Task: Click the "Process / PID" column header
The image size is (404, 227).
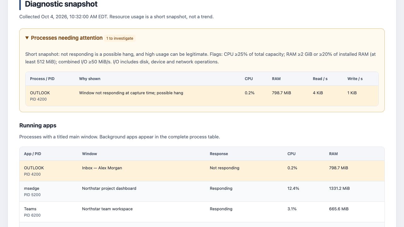Action: [x=42, y=79]
